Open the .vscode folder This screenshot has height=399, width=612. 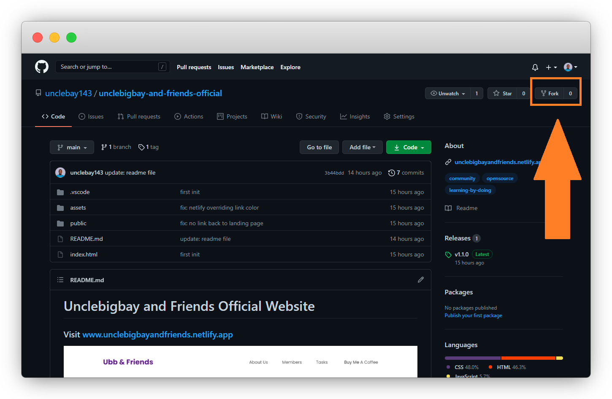(80, 192)
